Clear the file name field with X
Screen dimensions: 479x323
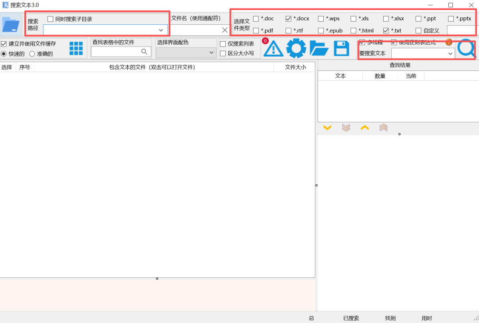point(225,30)
